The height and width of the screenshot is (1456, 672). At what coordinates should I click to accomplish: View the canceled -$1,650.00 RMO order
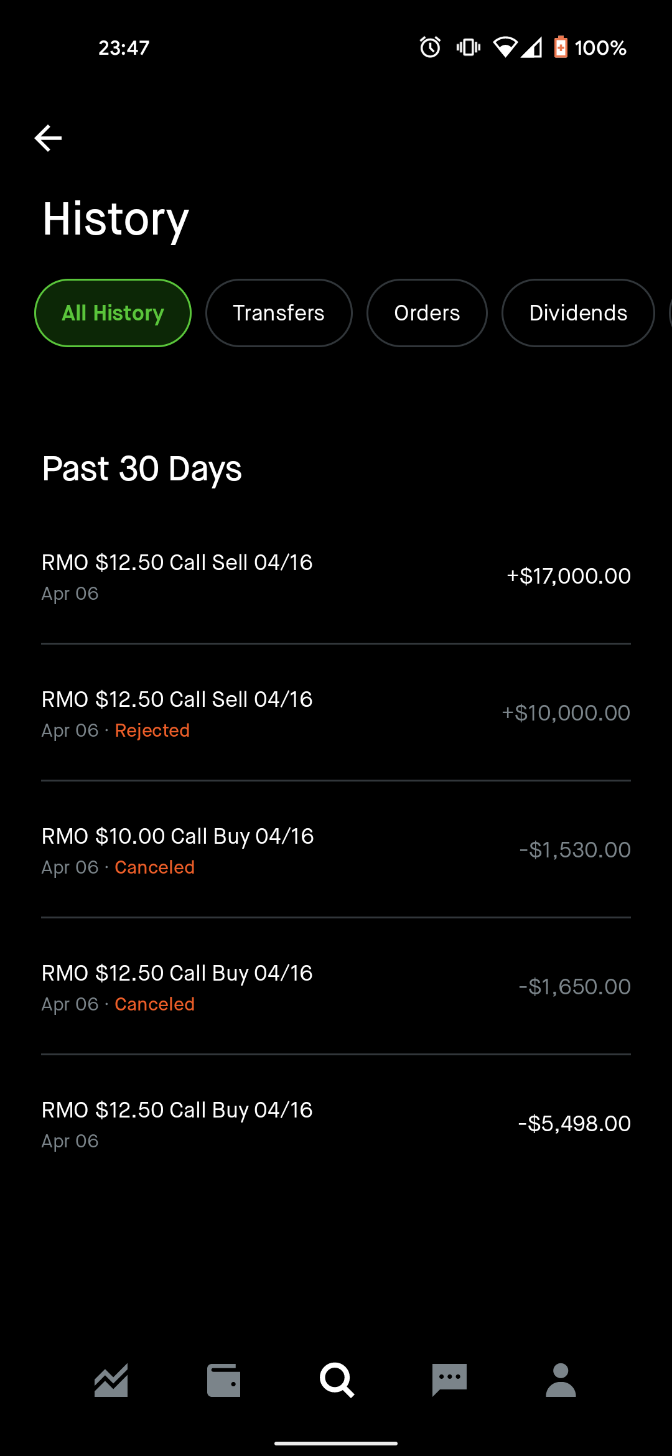[x=336, y=987]
